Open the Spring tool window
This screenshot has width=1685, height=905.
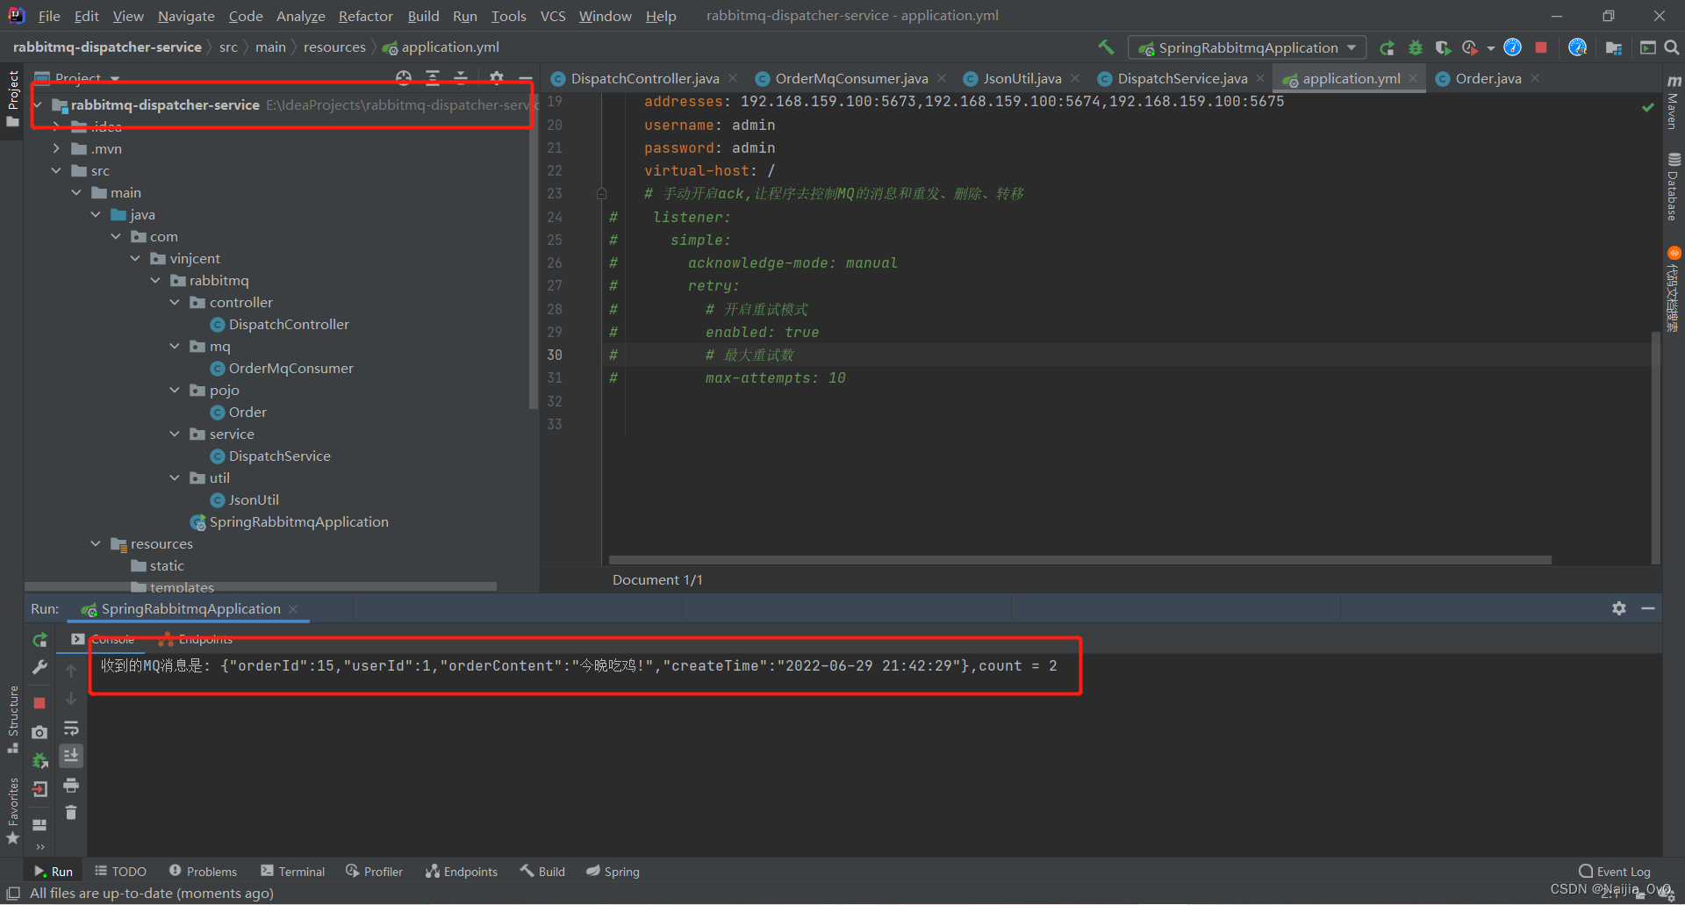tap(613, 872)
